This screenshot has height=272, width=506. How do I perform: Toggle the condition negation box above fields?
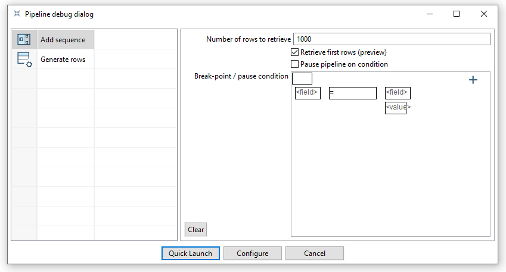(x=302, y=79)
